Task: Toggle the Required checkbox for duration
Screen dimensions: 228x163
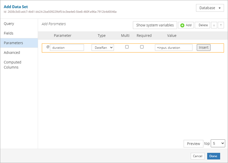Action: [142, 47]
